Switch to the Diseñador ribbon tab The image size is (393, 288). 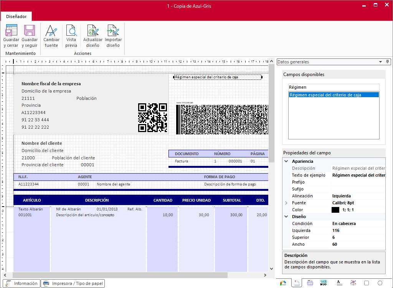click(16, 17)
